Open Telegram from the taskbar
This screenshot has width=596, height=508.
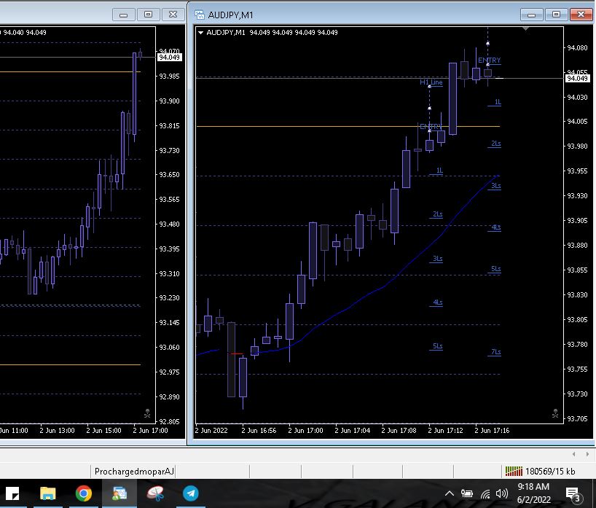pyautogui.click(x=190, y=493)
